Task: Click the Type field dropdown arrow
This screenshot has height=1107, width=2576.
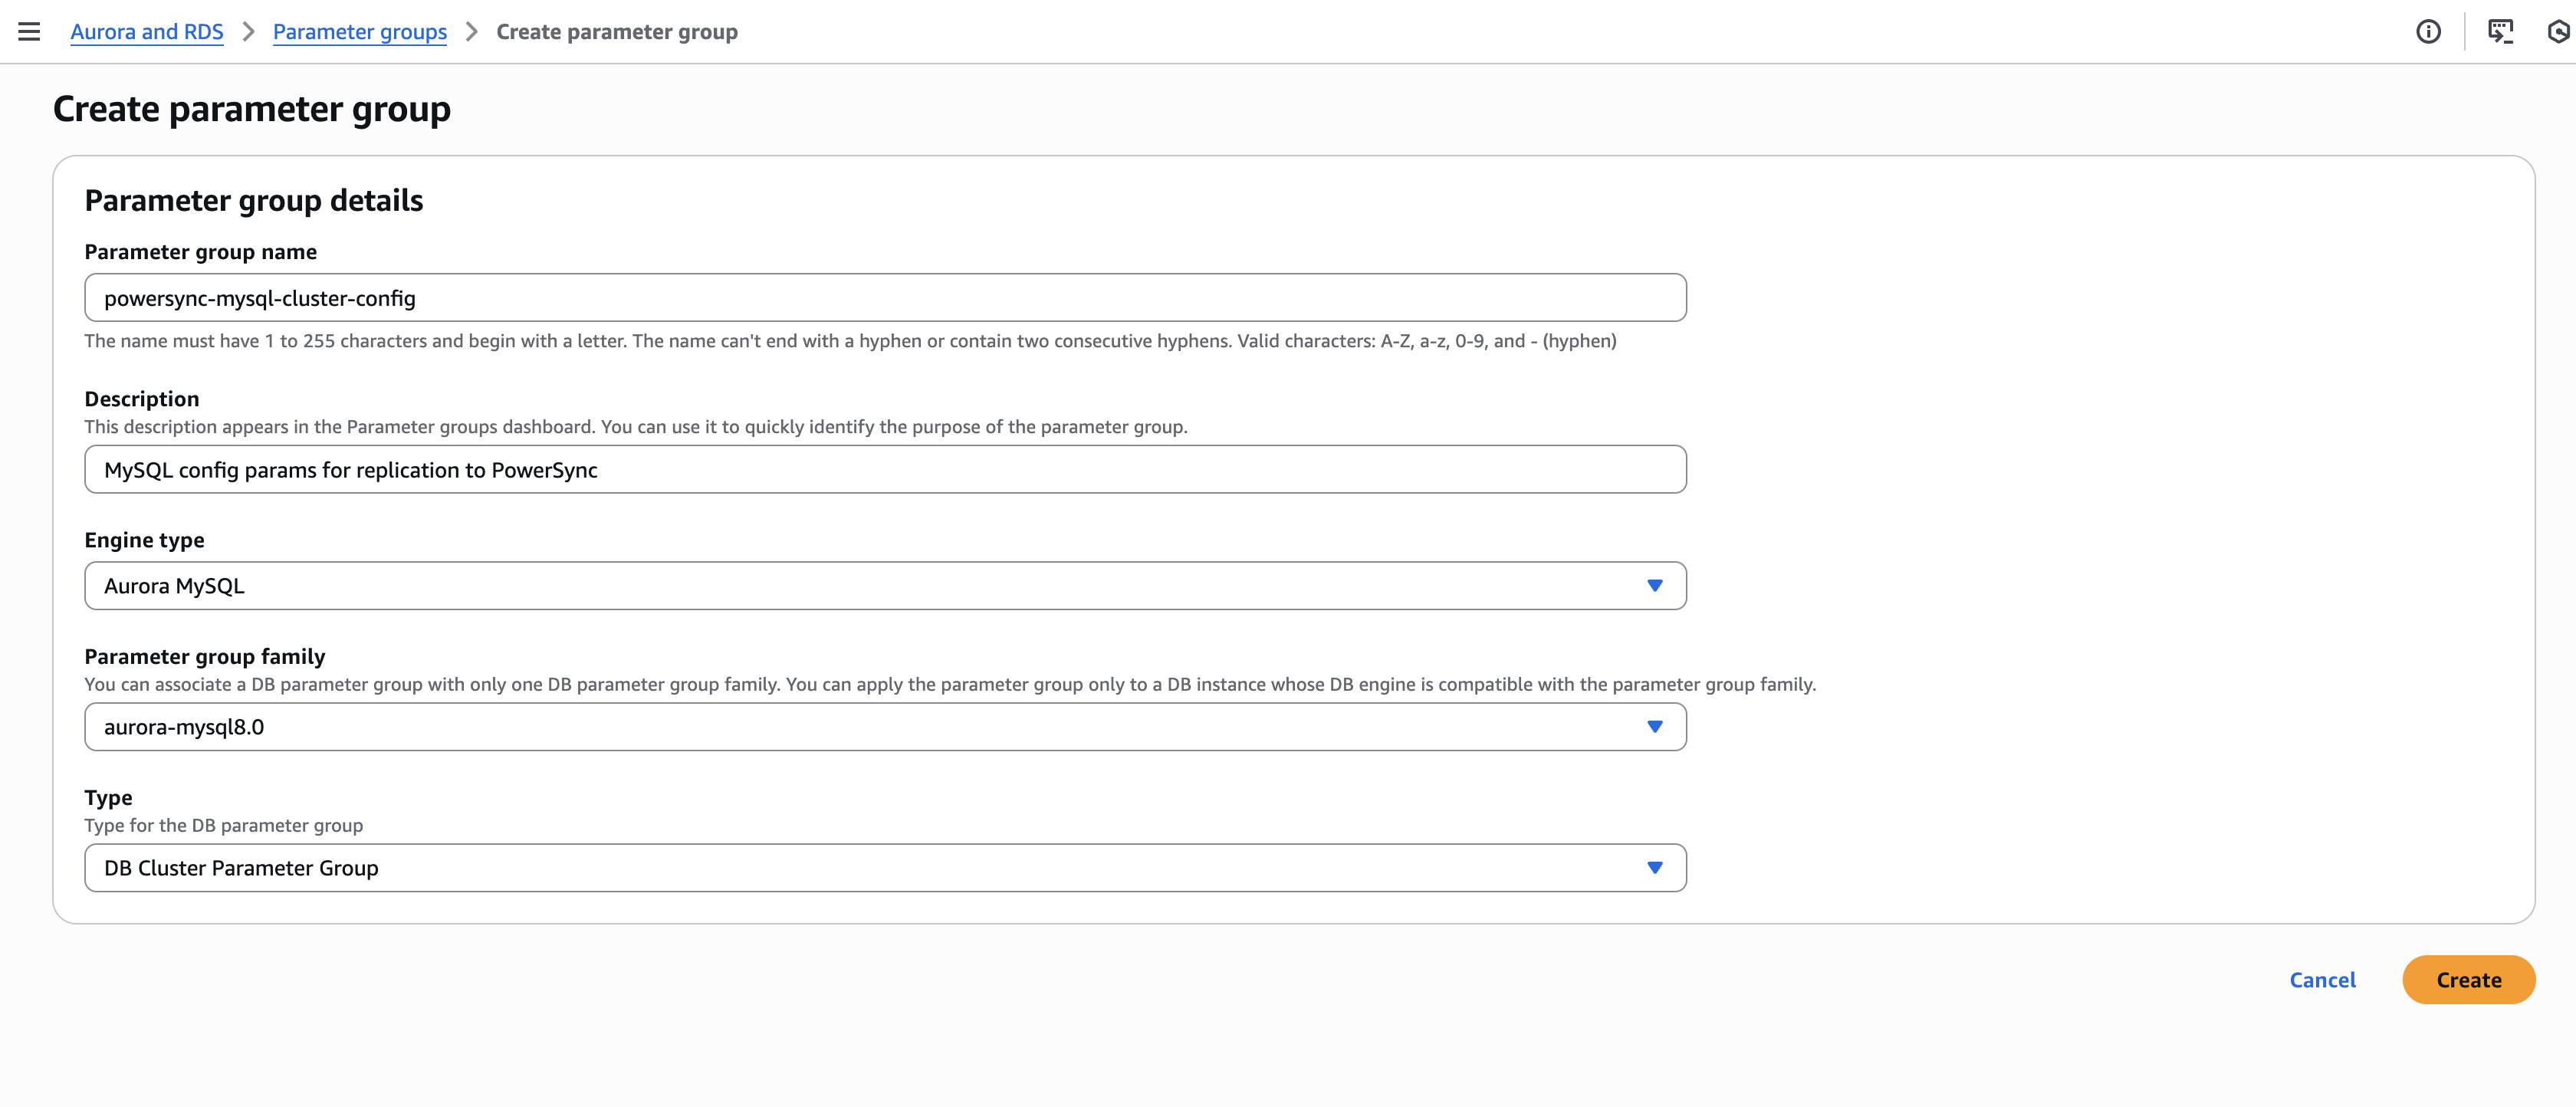Action: click(1654, 868)
